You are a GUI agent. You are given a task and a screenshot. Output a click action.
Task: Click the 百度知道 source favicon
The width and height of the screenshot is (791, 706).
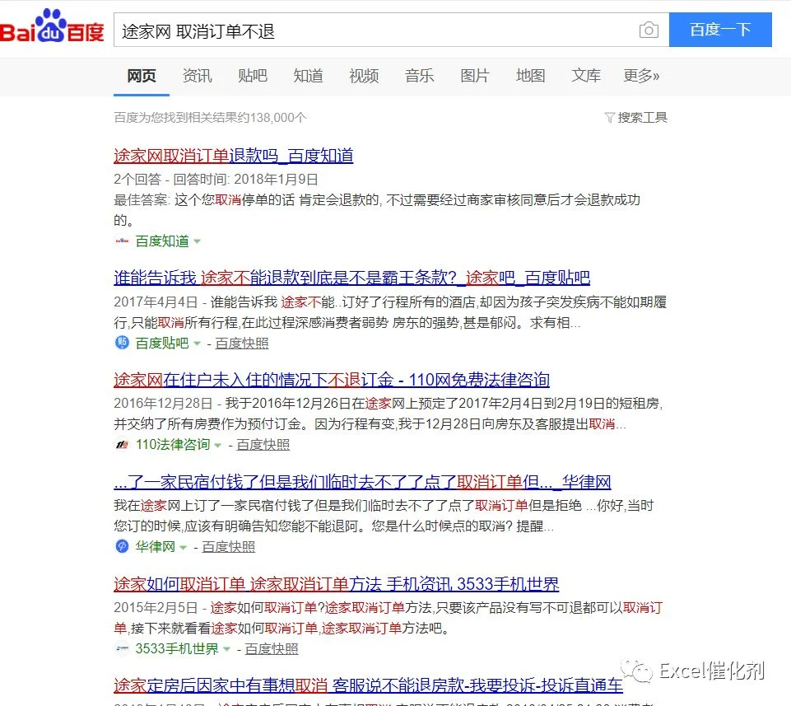(x=122, y=241)
